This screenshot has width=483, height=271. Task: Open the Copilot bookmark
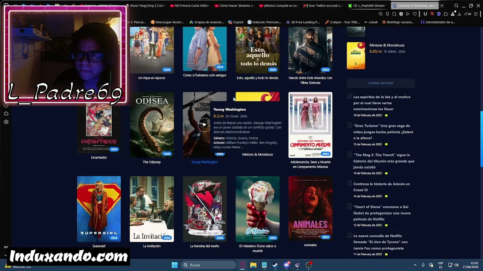pyautogui.click(x=236, y=22)
